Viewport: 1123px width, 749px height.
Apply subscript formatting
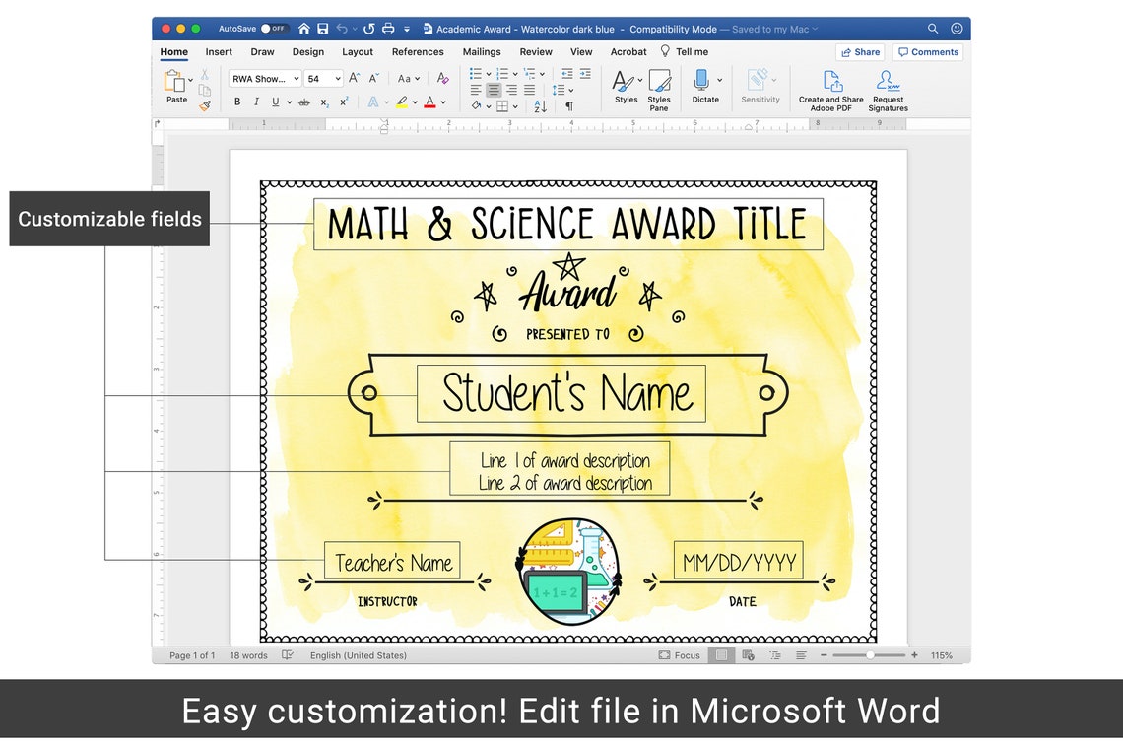[x=324, y=102]
